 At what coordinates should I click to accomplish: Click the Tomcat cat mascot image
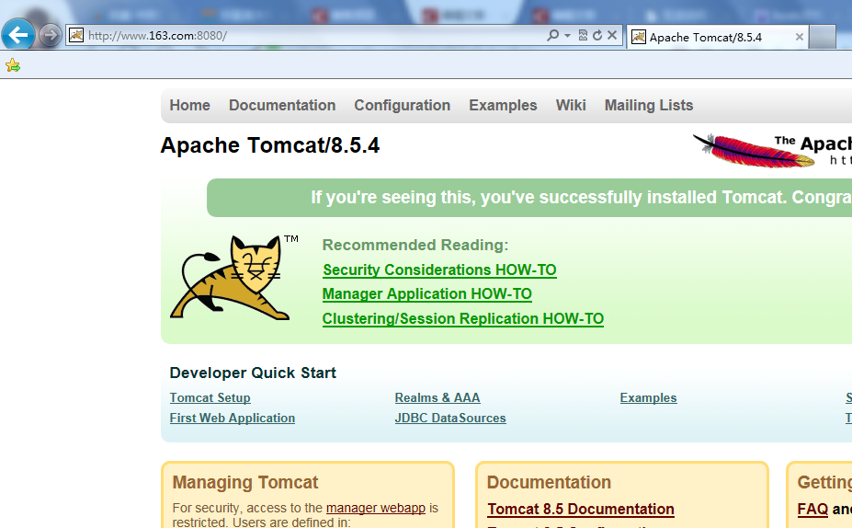(233, 277)
